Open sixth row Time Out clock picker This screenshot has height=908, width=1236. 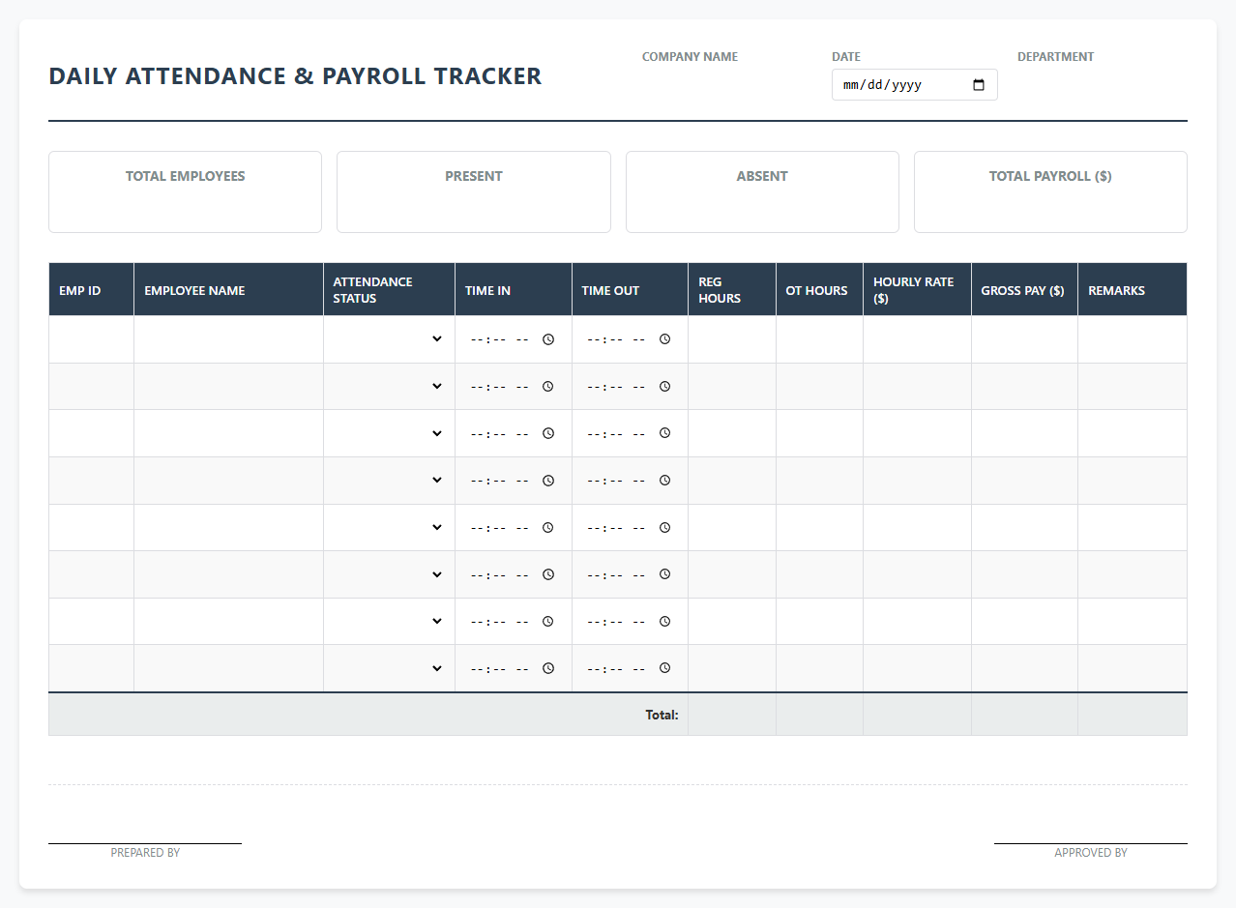(x=665, y=574)
